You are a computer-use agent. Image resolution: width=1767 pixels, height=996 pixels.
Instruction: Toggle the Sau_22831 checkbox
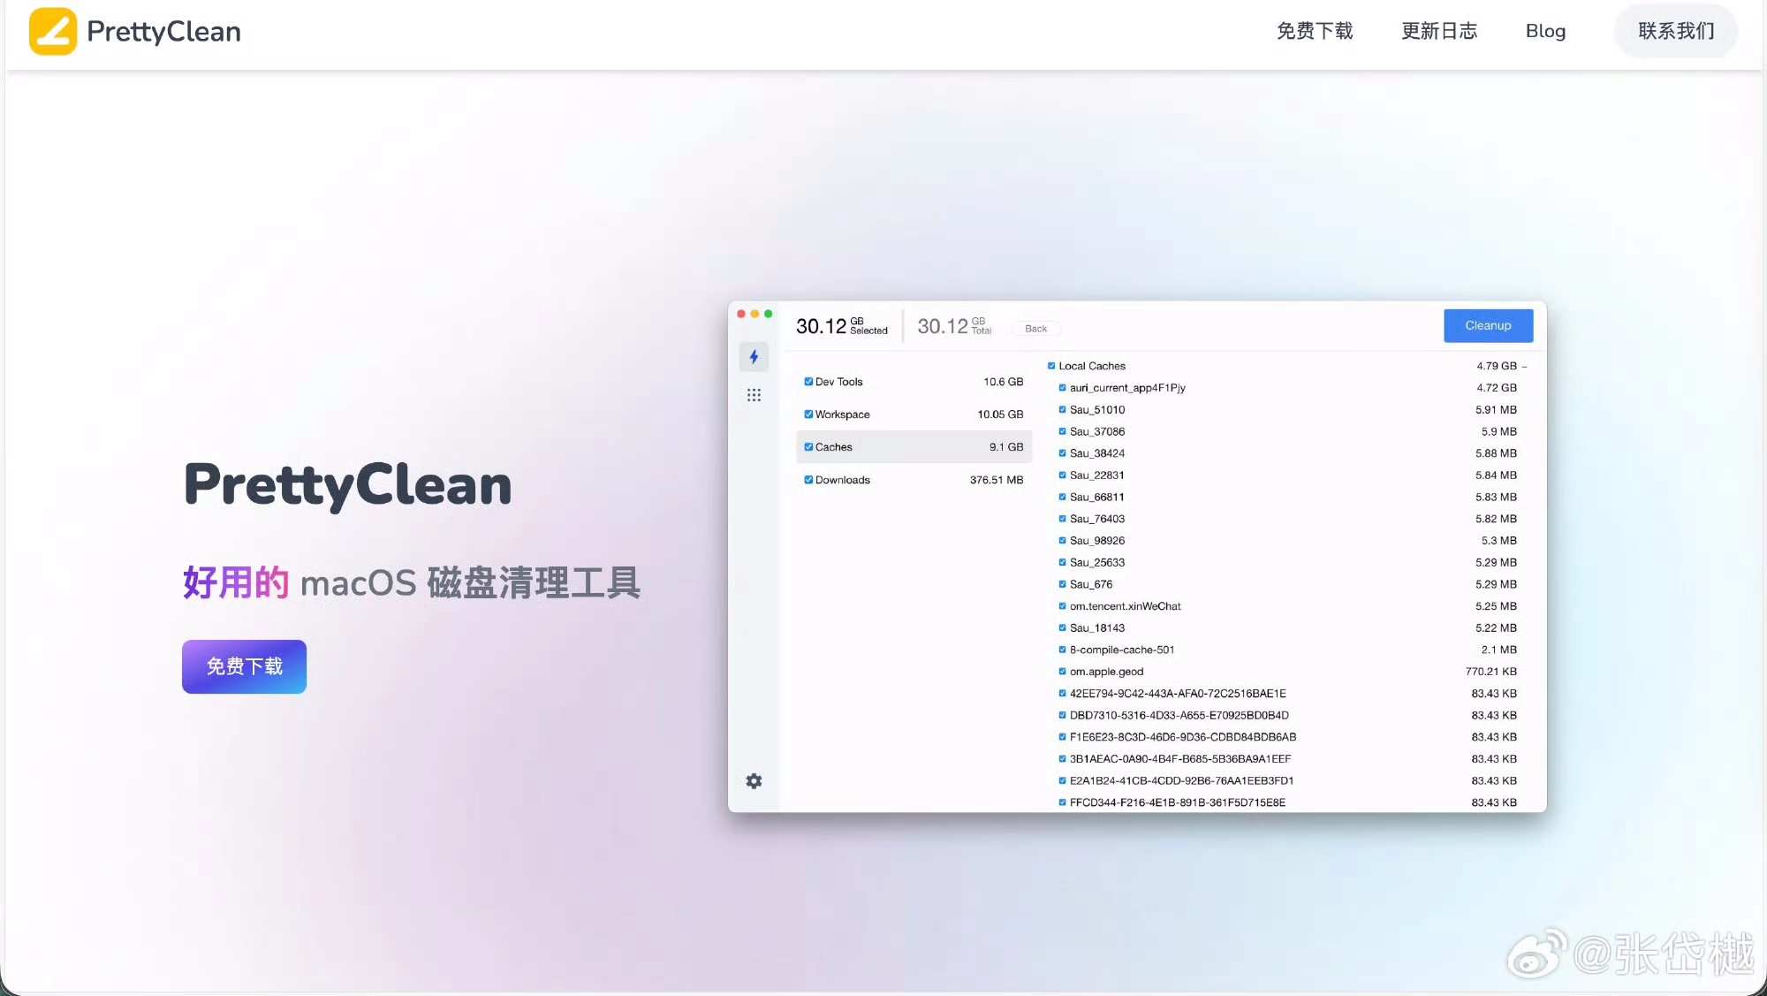coord(1062,475)
